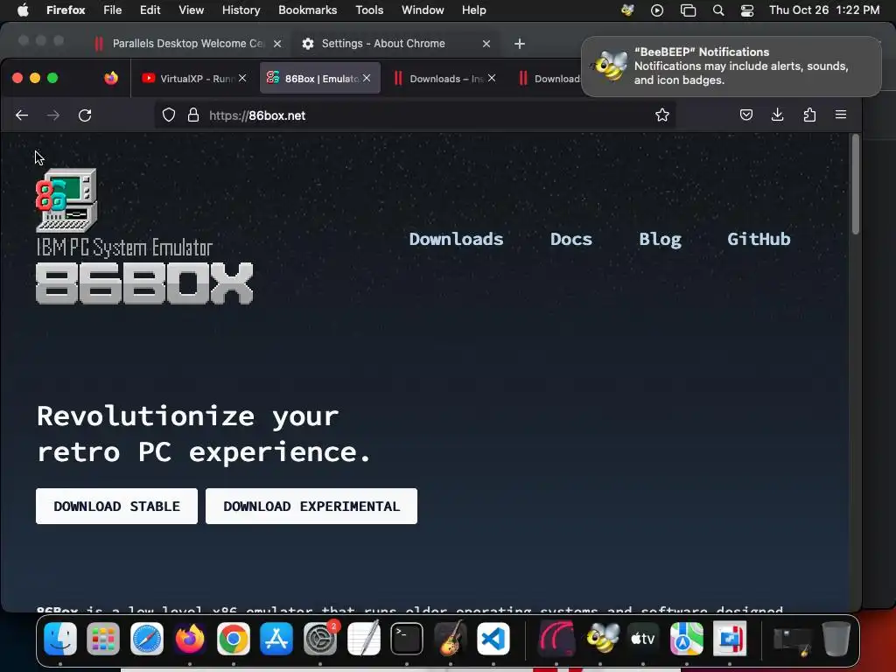Switch to Firefox in the dock
The height and width of the screenshot is (672, 896).
190,638
